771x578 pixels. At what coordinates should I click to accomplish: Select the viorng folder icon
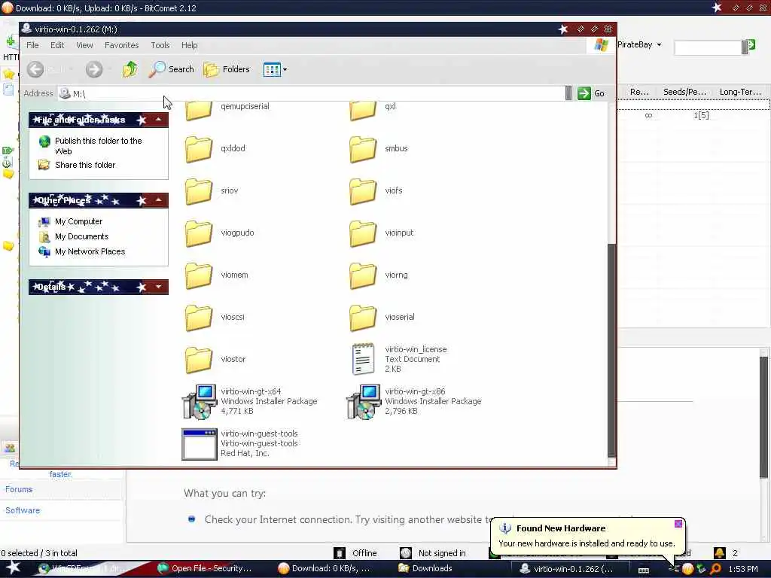(x=362, y=275)
